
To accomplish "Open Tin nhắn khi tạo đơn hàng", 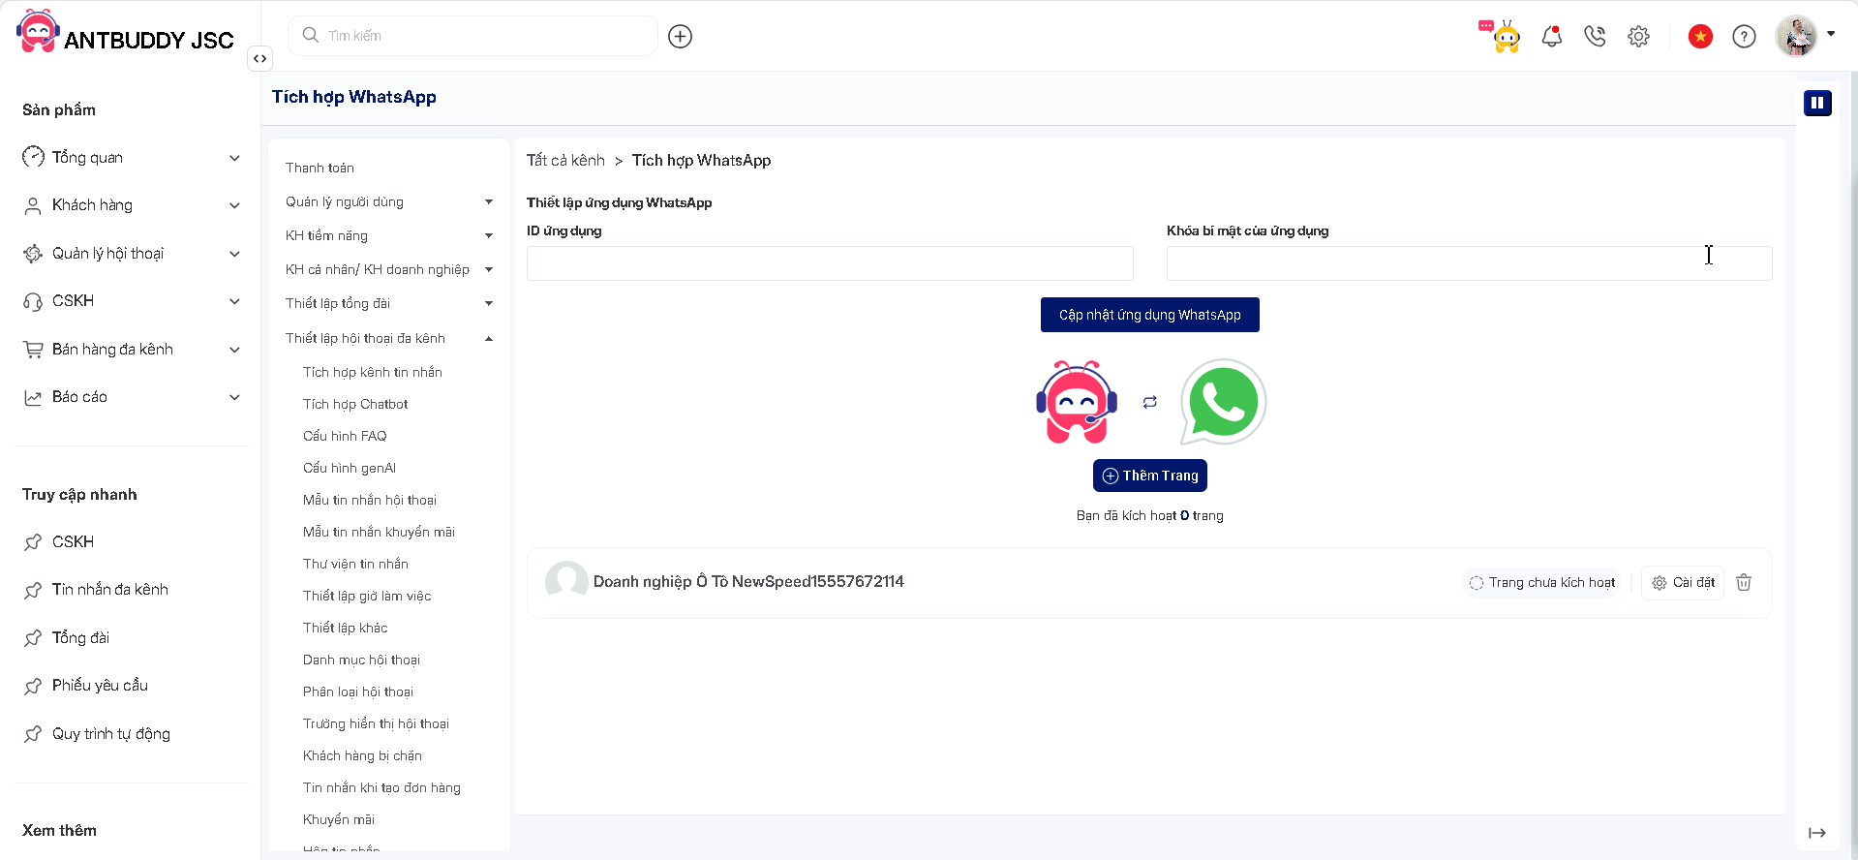I will point(381,787).
